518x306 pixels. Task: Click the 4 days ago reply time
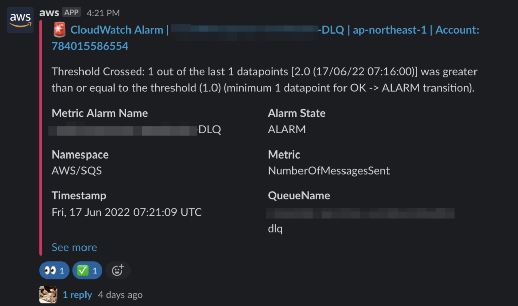(x=120, y=295)
